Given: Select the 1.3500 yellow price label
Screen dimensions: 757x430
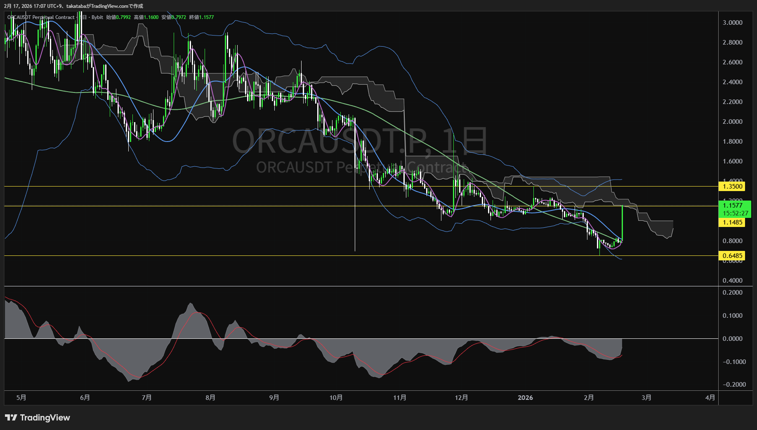Looking at the screenshot, I should (732, 187).
